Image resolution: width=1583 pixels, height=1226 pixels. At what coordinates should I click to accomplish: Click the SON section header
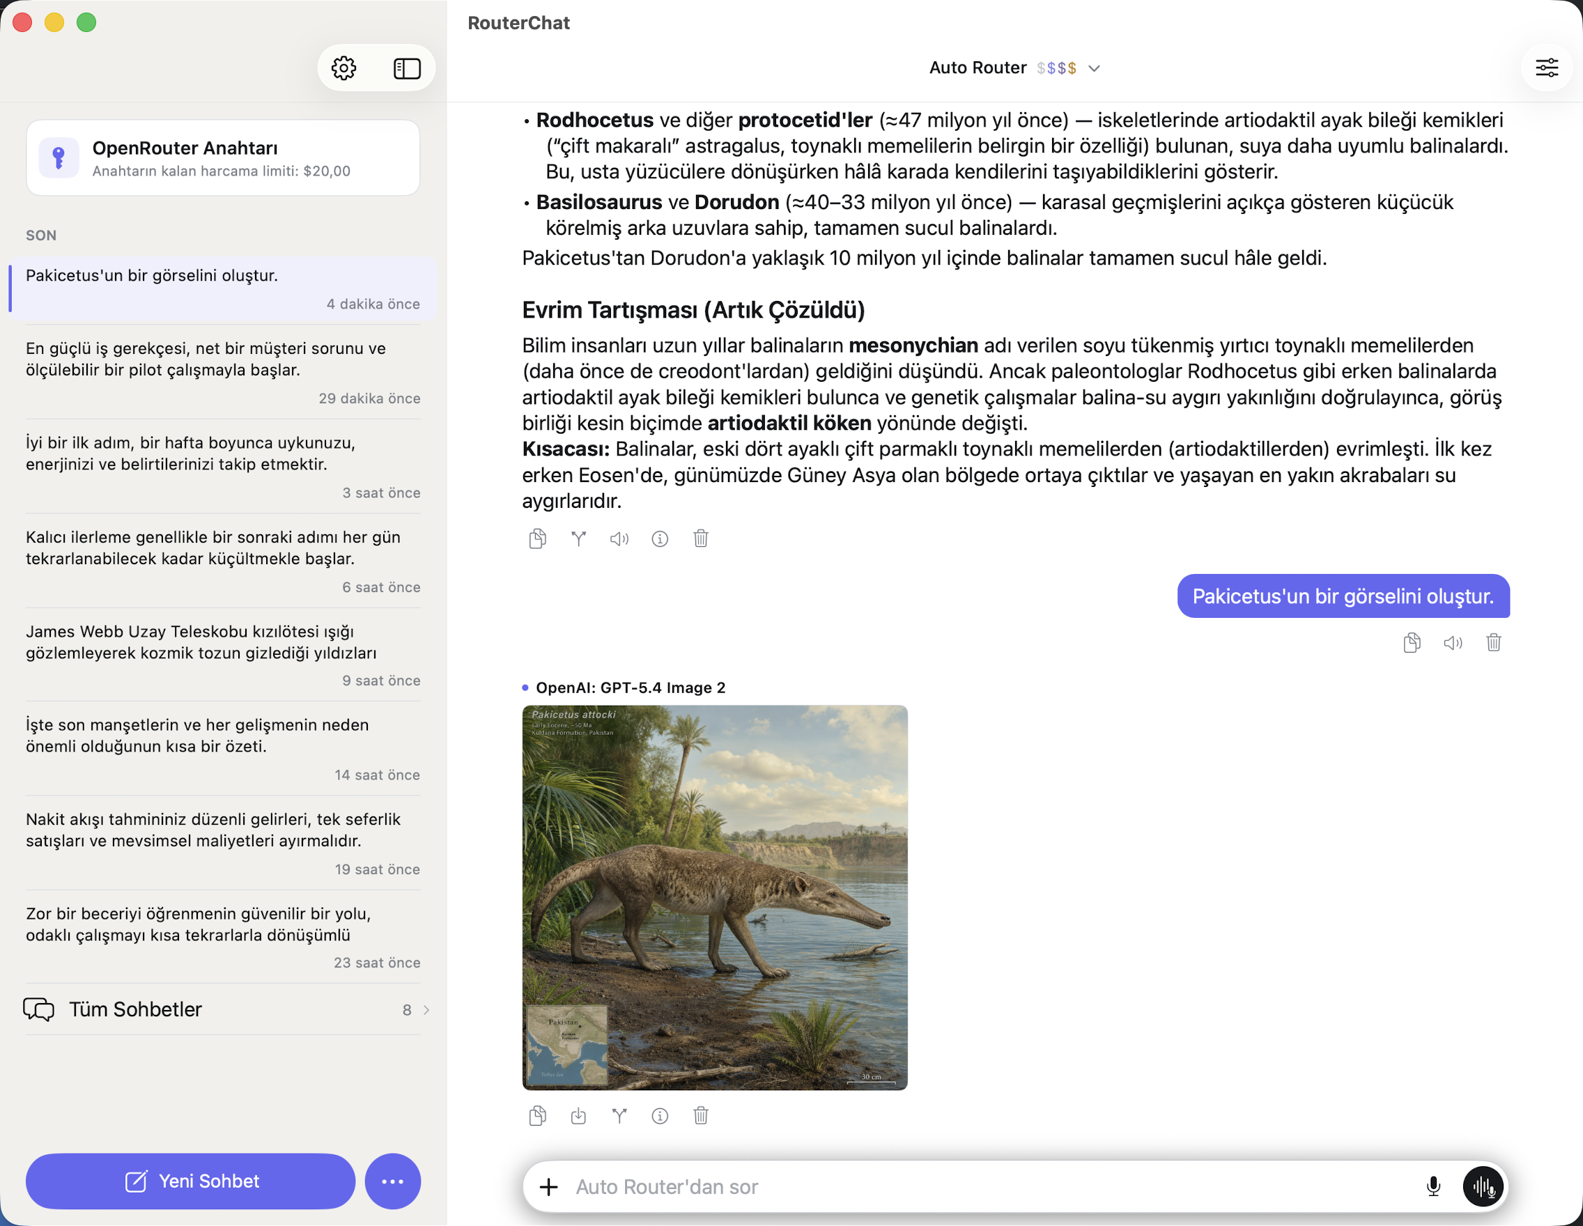(41, 235)
